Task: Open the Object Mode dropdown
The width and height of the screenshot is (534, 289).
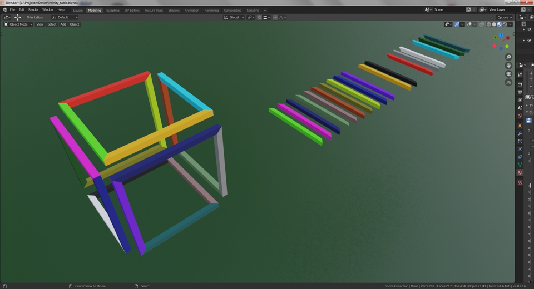Action: [x=18, y=24]
